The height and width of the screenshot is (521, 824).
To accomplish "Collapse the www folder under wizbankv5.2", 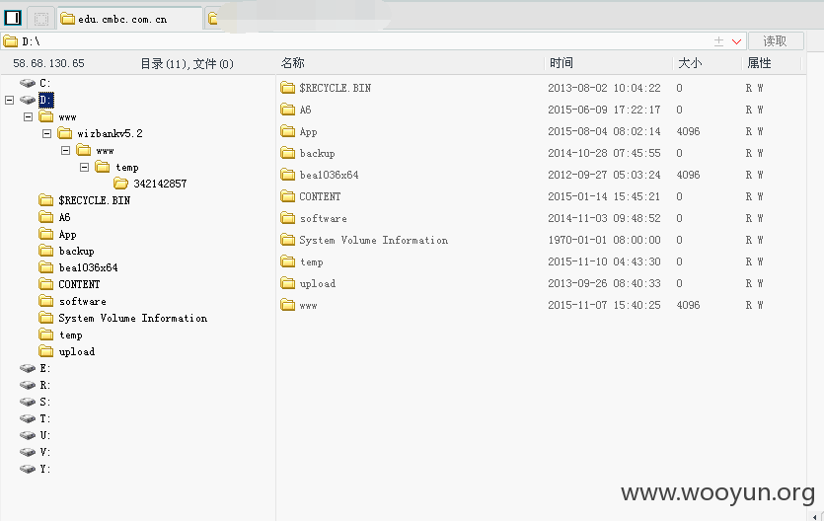I will [x=66, y=150].
